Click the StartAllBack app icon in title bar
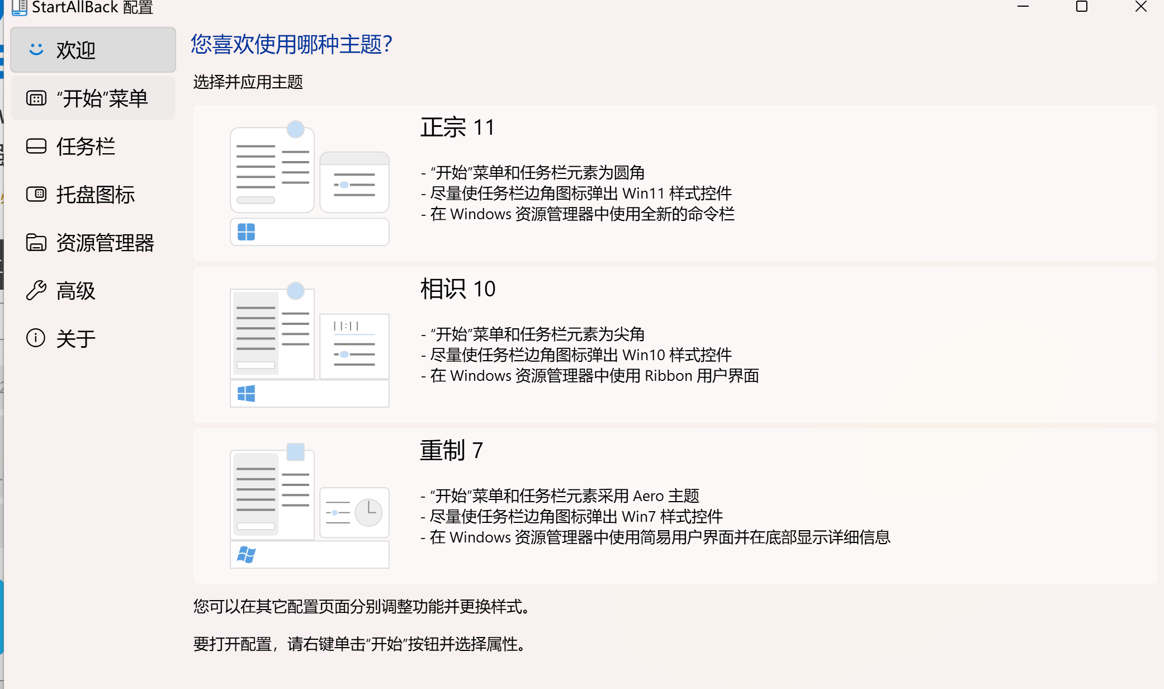This screenshot has width=1164, height=689. [20, 7]
